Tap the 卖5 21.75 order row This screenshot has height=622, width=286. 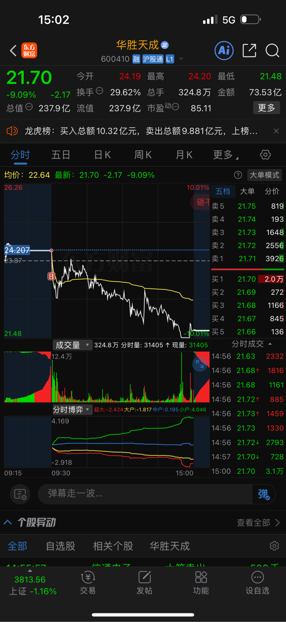(x=248, y=206)
